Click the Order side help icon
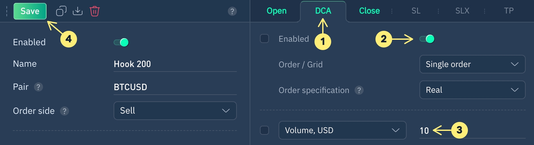The width and height of the screenshot is (534, 145). [65, 111]
